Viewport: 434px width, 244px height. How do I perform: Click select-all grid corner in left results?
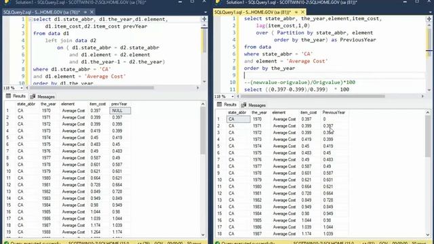[x=10, y=104]
